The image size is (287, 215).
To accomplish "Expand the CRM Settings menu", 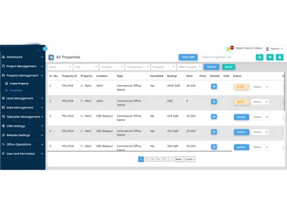I will click(x=42, y=126).
